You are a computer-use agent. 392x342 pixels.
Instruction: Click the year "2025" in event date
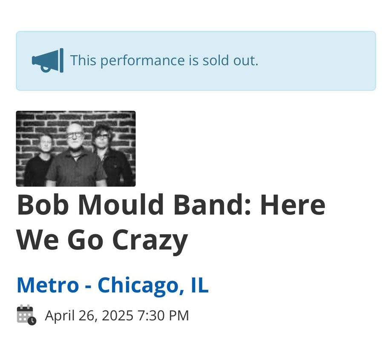click(118, 316)
